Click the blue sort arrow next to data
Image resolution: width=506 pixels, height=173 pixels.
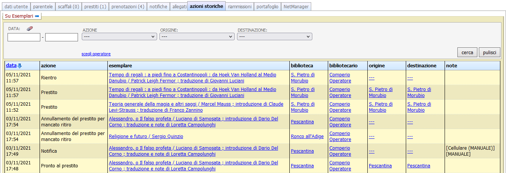[20, 66]
